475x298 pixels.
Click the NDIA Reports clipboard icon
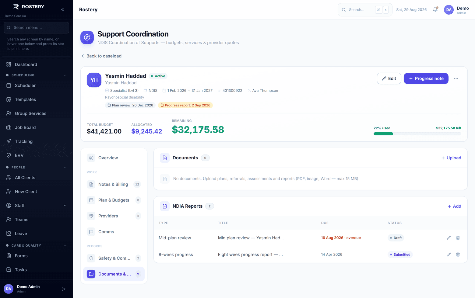pyautogui.click(x=165, y=206)
